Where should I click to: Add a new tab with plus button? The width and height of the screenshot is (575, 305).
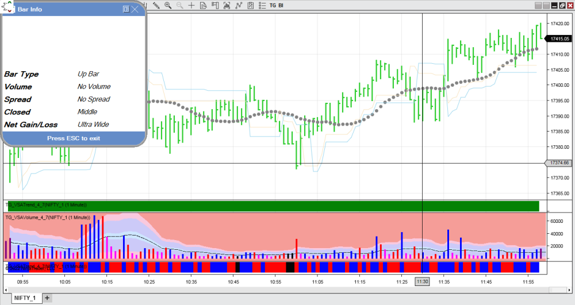(47, 298)
